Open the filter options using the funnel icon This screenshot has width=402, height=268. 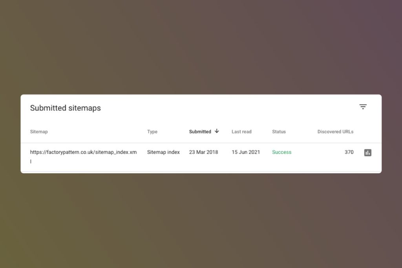pos(363,106)
